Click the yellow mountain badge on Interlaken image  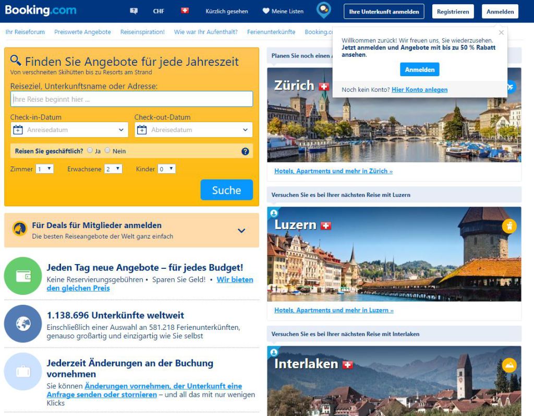coord(509,365)
